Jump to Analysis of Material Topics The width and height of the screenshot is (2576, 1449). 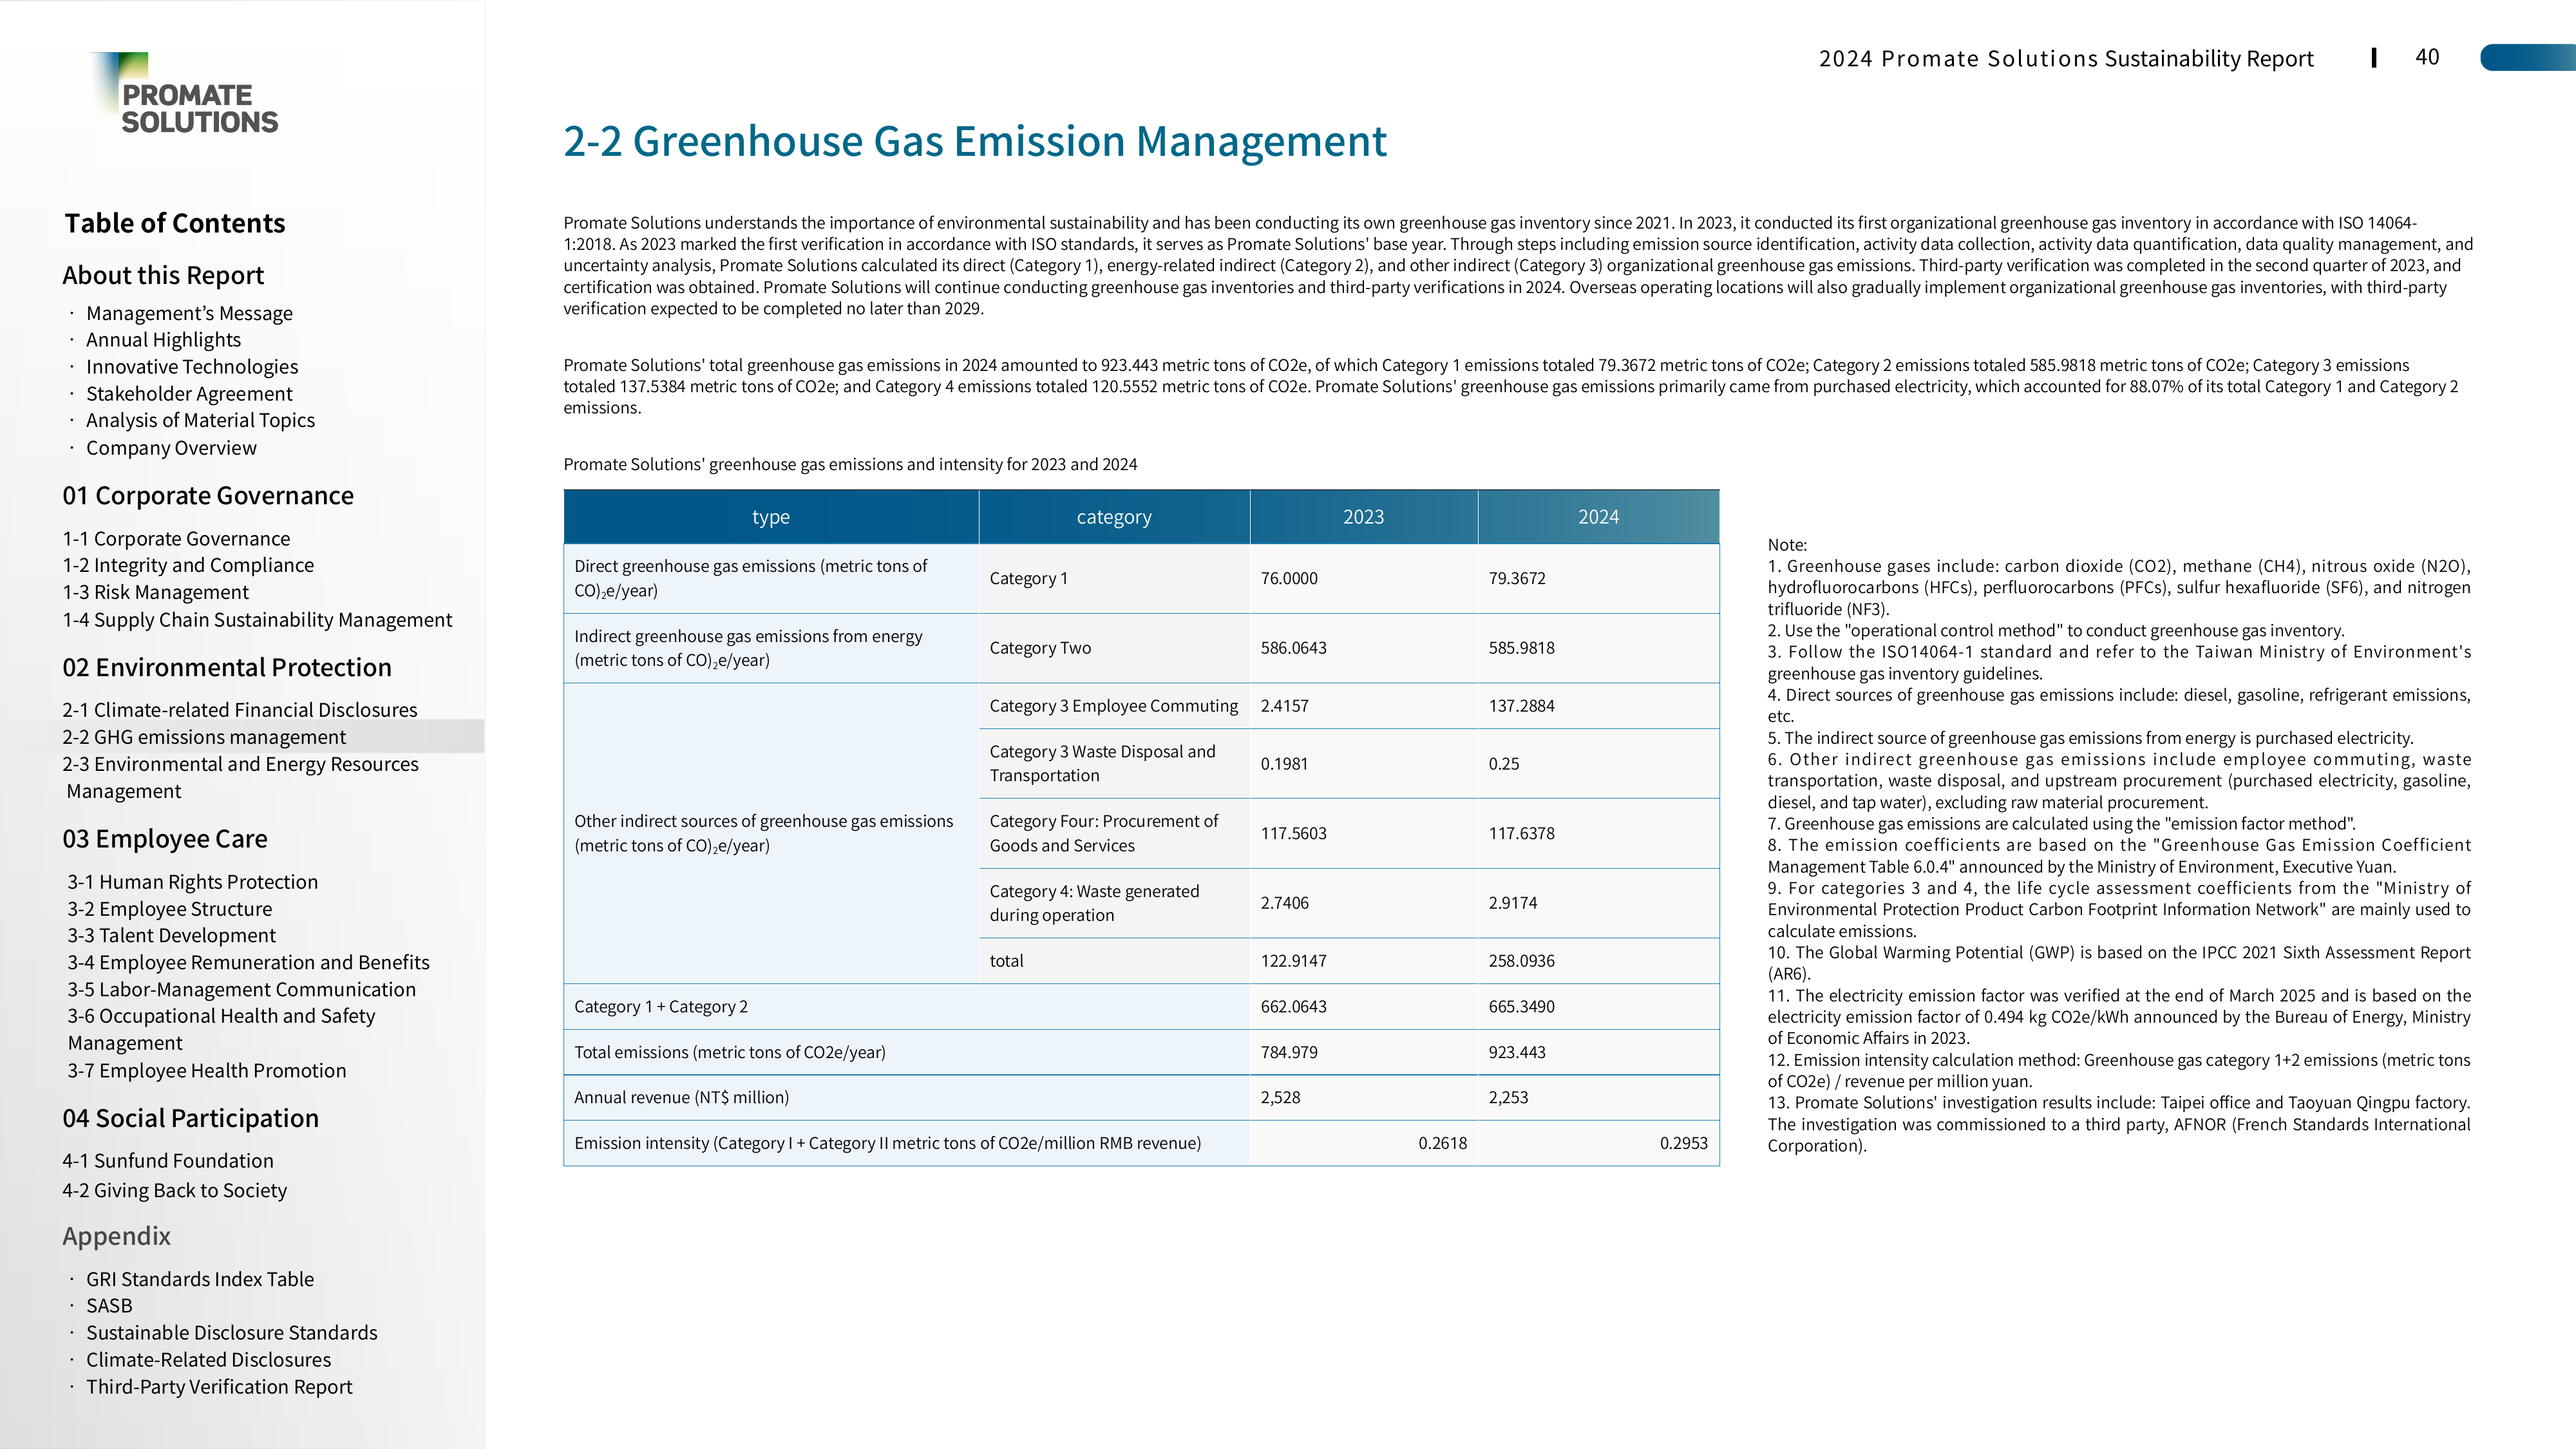click(200, 420)
